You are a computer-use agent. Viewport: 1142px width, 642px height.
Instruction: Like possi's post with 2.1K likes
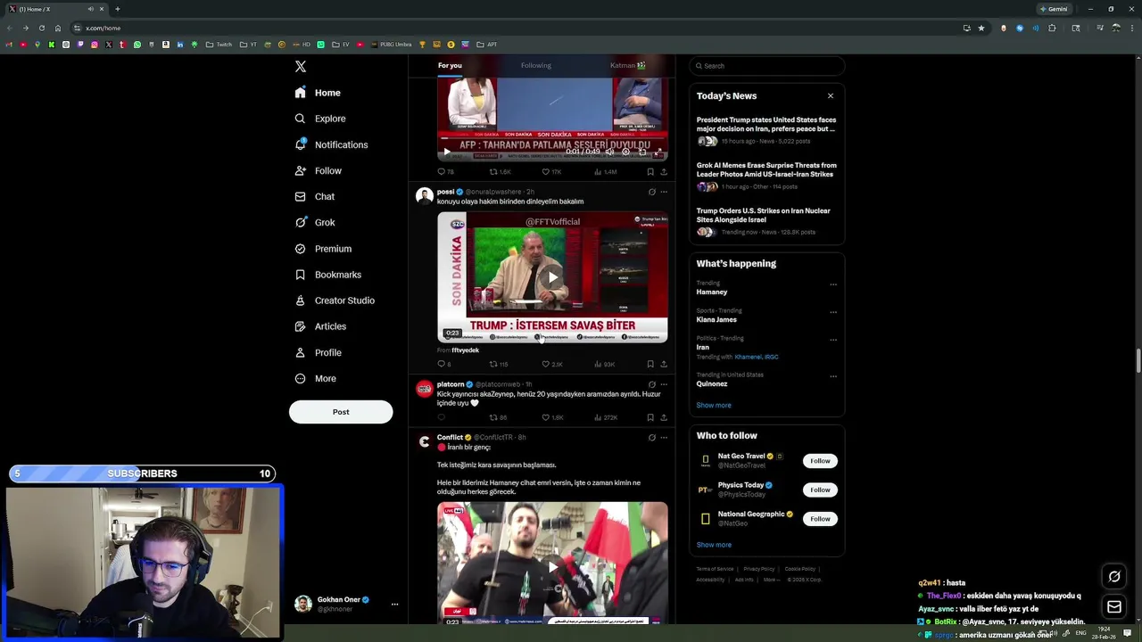click(552, 365)
